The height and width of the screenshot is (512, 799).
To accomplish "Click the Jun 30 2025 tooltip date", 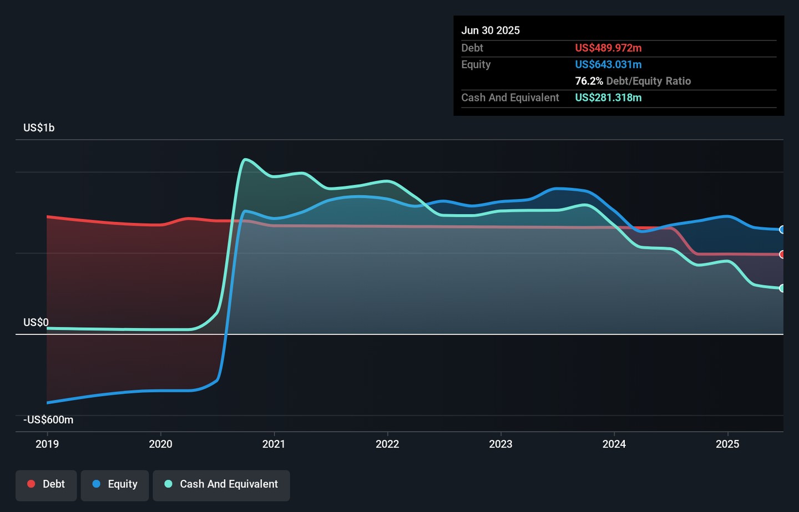I will (490, 31).
